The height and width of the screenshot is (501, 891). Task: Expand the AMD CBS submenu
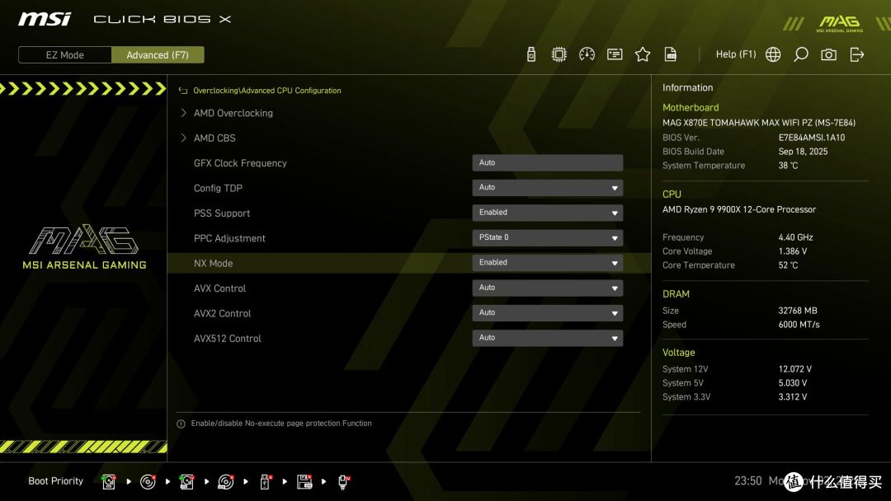click(214, 138)
